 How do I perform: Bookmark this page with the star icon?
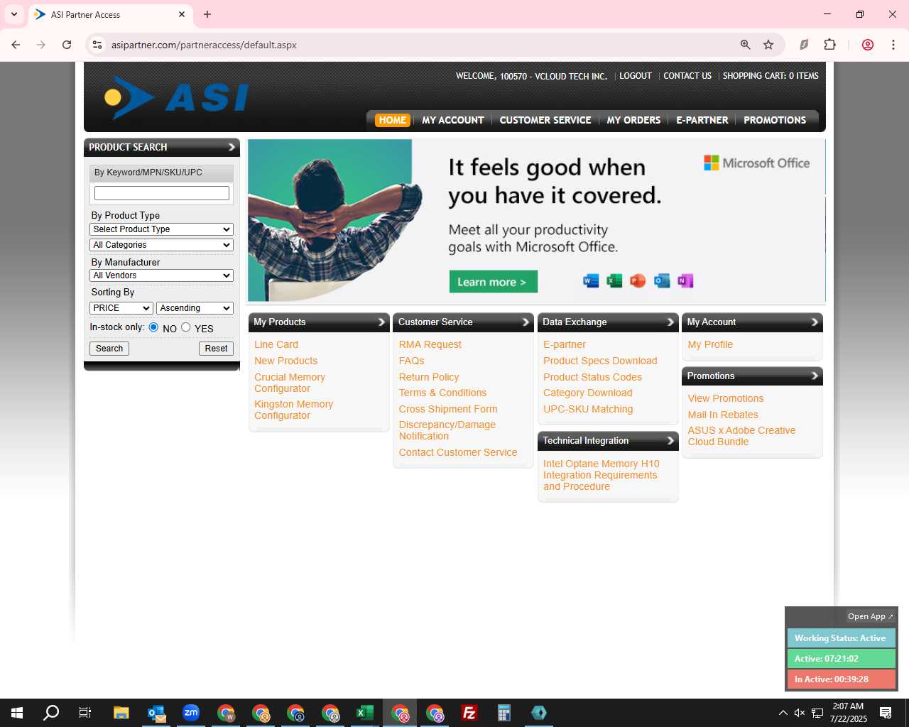768,45
